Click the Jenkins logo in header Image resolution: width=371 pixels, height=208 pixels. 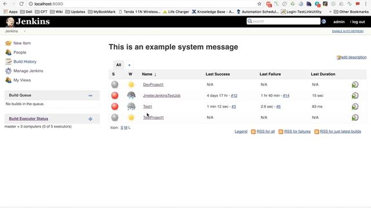tap(28, 22)
